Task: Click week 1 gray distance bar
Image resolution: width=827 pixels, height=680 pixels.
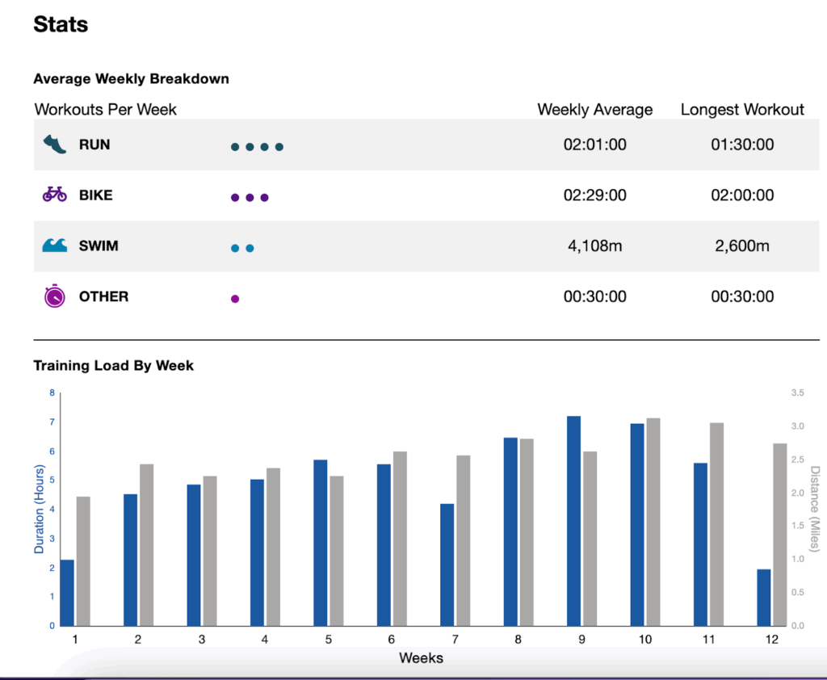Action: click(83, 561)
